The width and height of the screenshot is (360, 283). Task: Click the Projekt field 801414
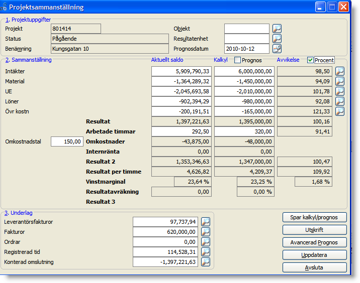[76, 29]
